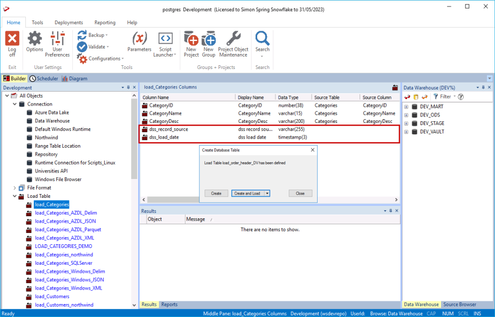Click the load_Customers table icon

pos(29,297)
